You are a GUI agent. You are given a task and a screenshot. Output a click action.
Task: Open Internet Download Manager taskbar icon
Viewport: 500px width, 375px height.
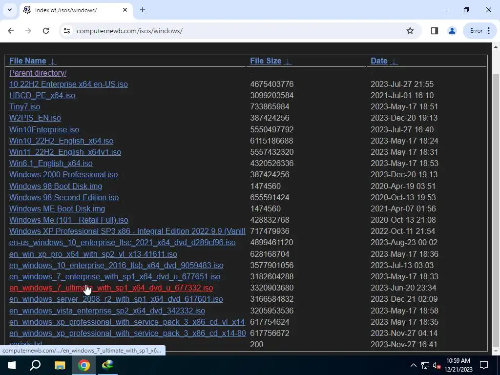pos(108,365)
